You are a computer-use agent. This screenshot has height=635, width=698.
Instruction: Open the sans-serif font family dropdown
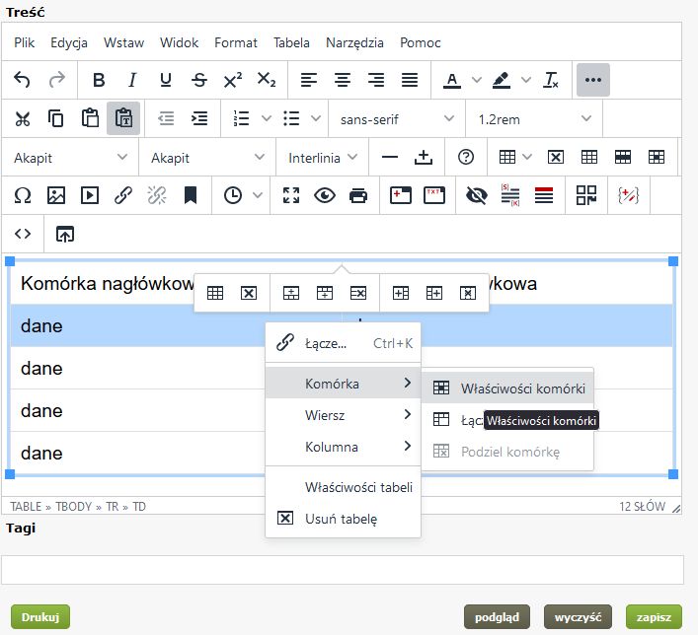point(396,118)
